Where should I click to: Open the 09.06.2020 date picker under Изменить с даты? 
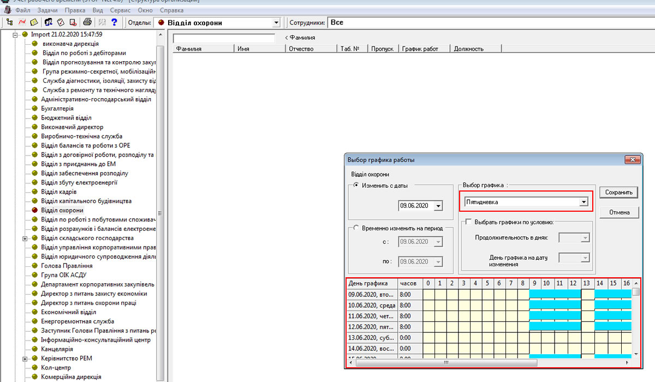click(438, 206)
